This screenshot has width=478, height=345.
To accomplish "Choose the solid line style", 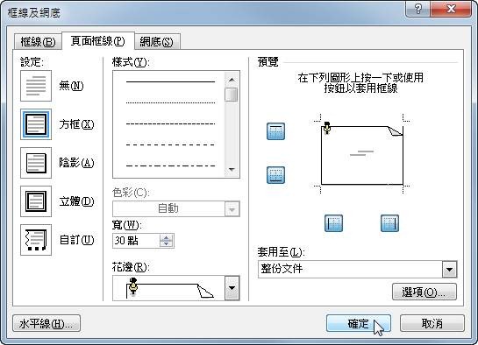I will coord(170,81).
